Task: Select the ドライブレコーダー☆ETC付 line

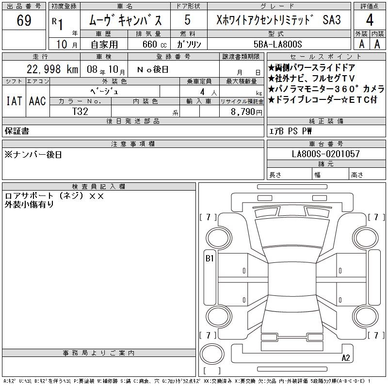Action: (x=323, y=99)
